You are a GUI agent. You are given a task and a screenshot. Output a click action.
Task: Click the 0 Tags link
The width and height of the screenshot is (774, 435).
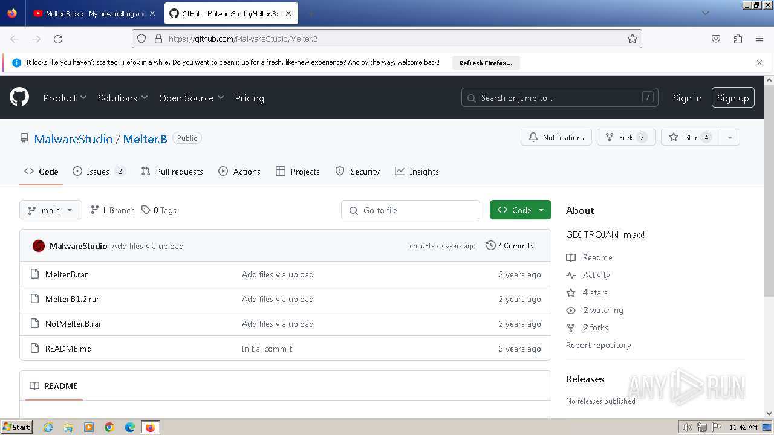[159, 210]
